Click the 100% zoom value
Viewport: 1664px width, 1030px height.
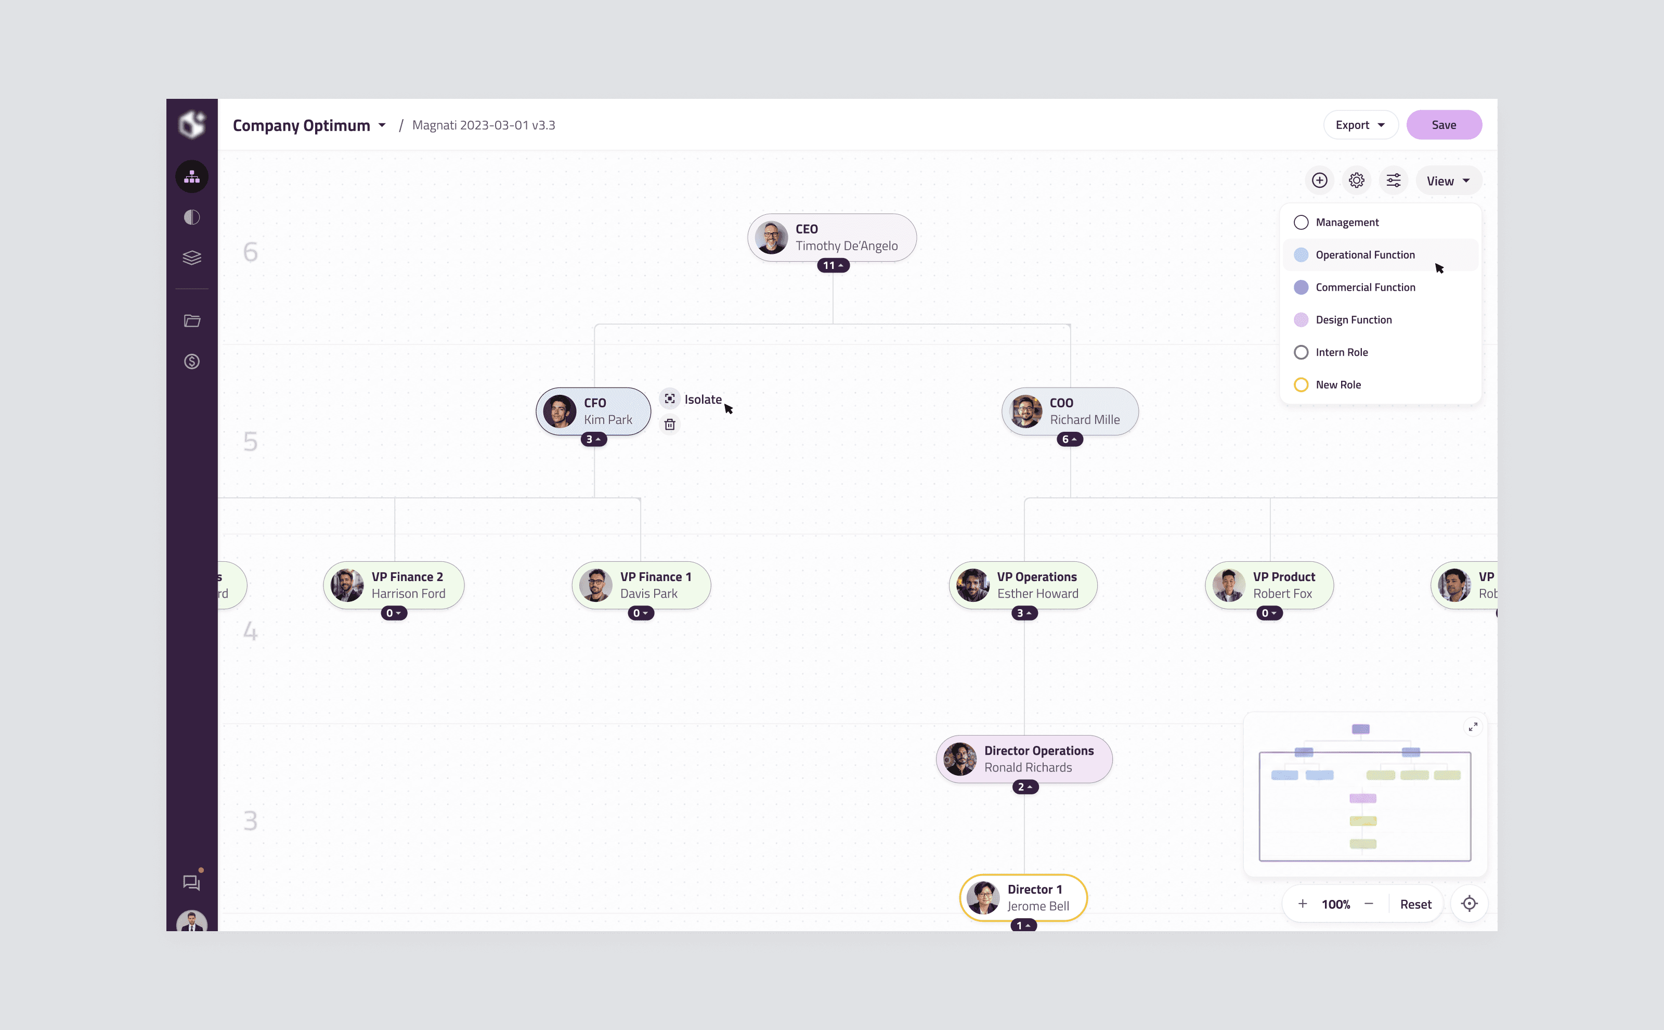(x=1335, y=904)
